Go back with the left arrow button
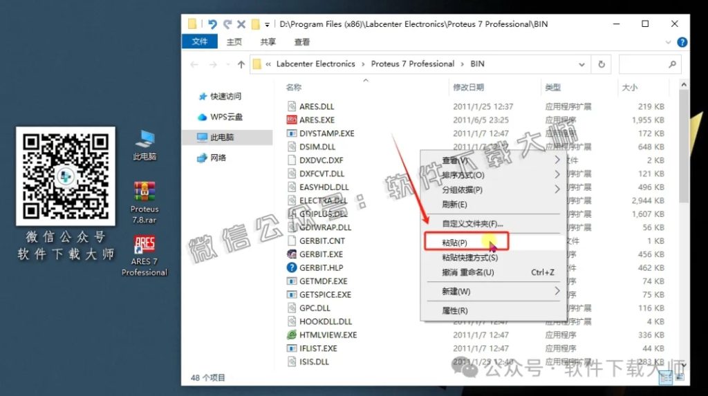 pyautogui.click(x=194, y=64)
